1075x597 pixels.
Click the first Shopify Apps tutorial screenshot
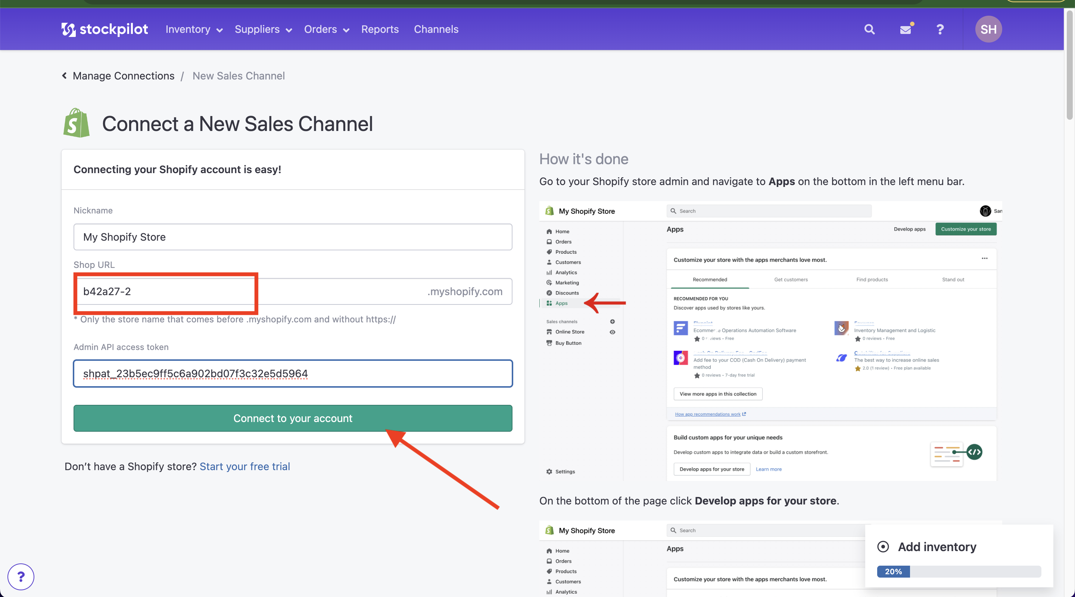(x=770, y=341)
